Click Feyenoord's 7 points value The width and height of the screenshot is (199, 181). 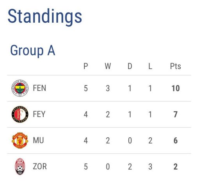176,115
